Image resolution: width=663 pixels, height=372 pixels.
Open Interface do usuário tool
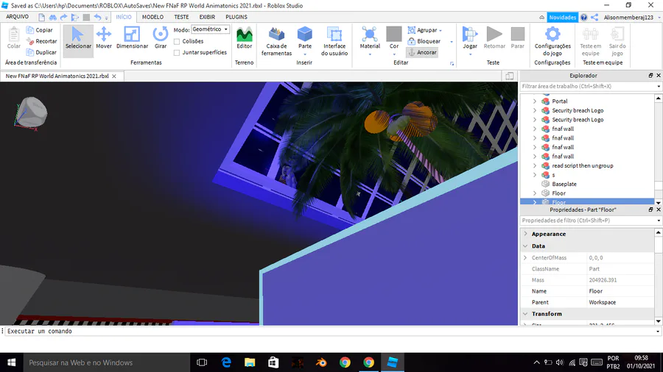[x=334, y=41]
